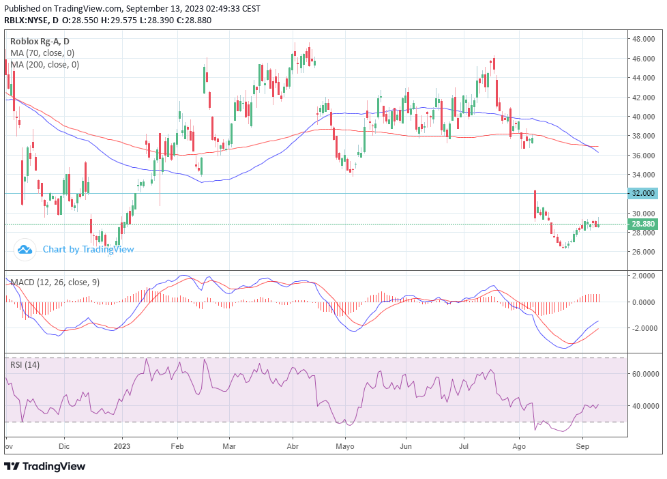
Task: Click the 42.000 price axis label
Action: tap(643, 98)
